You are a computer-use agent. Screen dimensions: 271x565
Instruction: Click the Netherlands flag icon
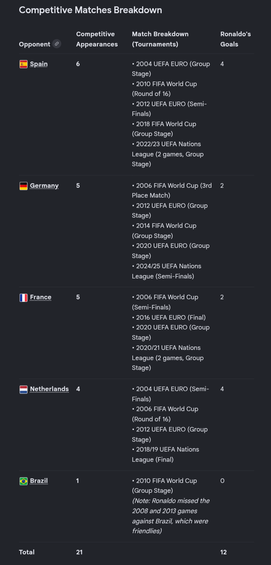point(23,389)
